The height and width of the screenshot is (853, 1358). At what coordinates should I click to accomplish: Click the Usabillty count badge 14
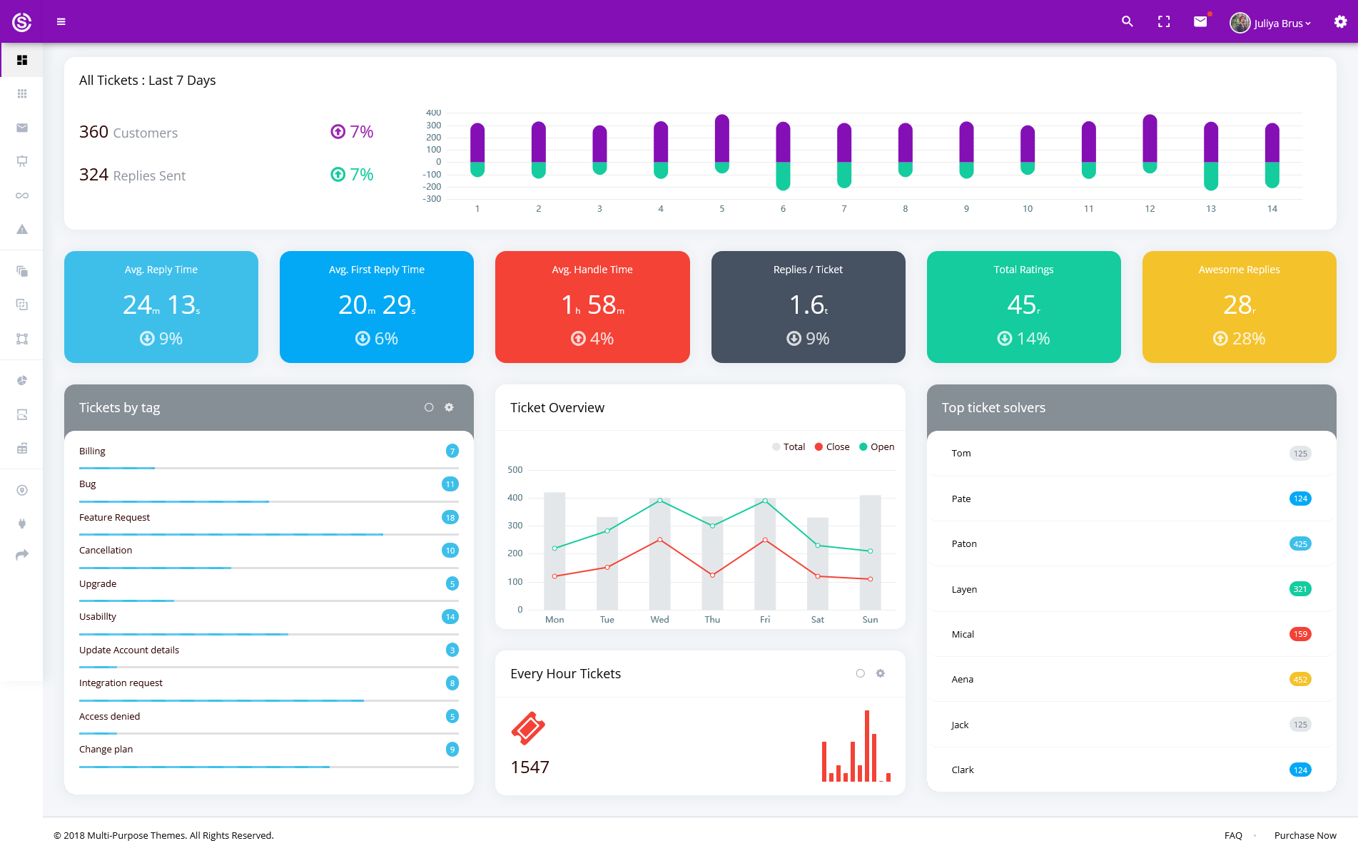pyautogui.click(x=450, y=617)
